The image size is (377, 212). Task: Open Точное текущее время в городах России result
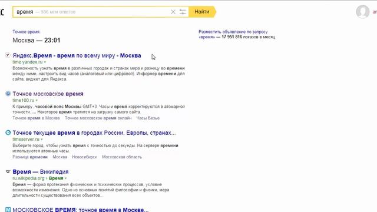[x=94, y=133]
